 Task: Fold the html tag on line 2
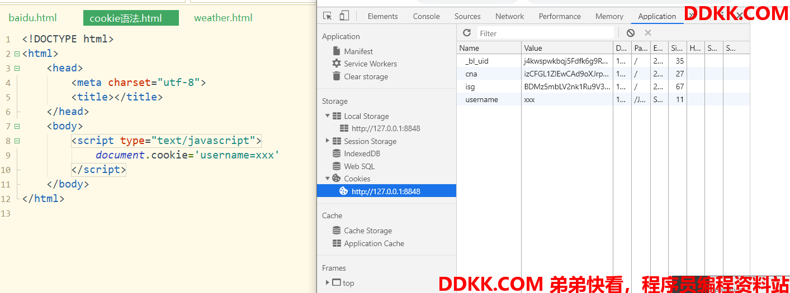click(x=17, y=54)
